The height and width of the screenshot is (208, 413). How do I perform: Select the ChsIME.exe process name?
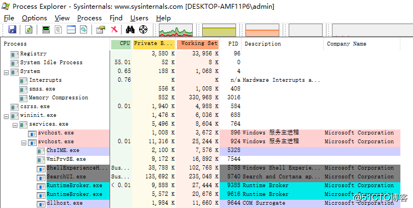coord(62,150)
